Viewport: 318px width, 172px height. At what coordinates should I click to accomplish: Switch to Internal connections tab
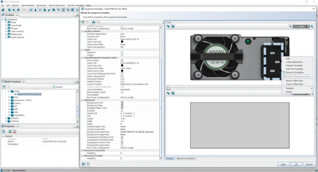(x=186, y=158)
